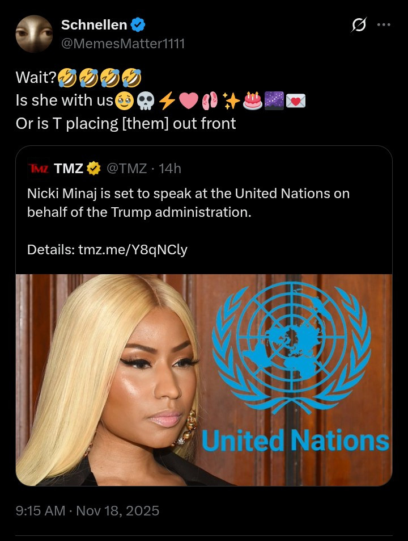The image size is (408, 541).
Task: Click the Schnellen display name
Action: [94, 25]
